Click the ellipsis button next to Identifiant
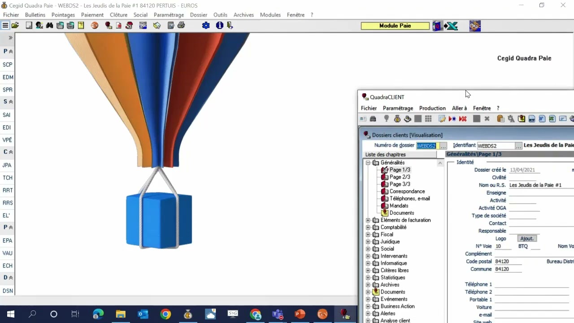Viewport: 574px width, 323px height. point(518,146)
